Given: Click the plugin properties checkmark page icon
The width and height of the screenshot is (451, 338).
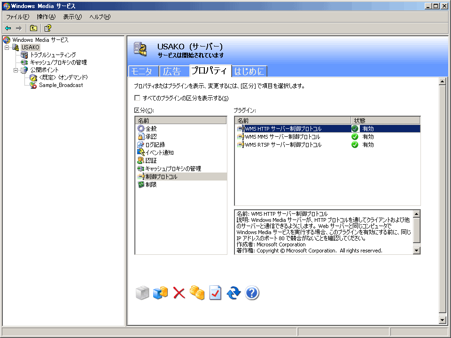Looking at the screenshot, I should 215,293.
